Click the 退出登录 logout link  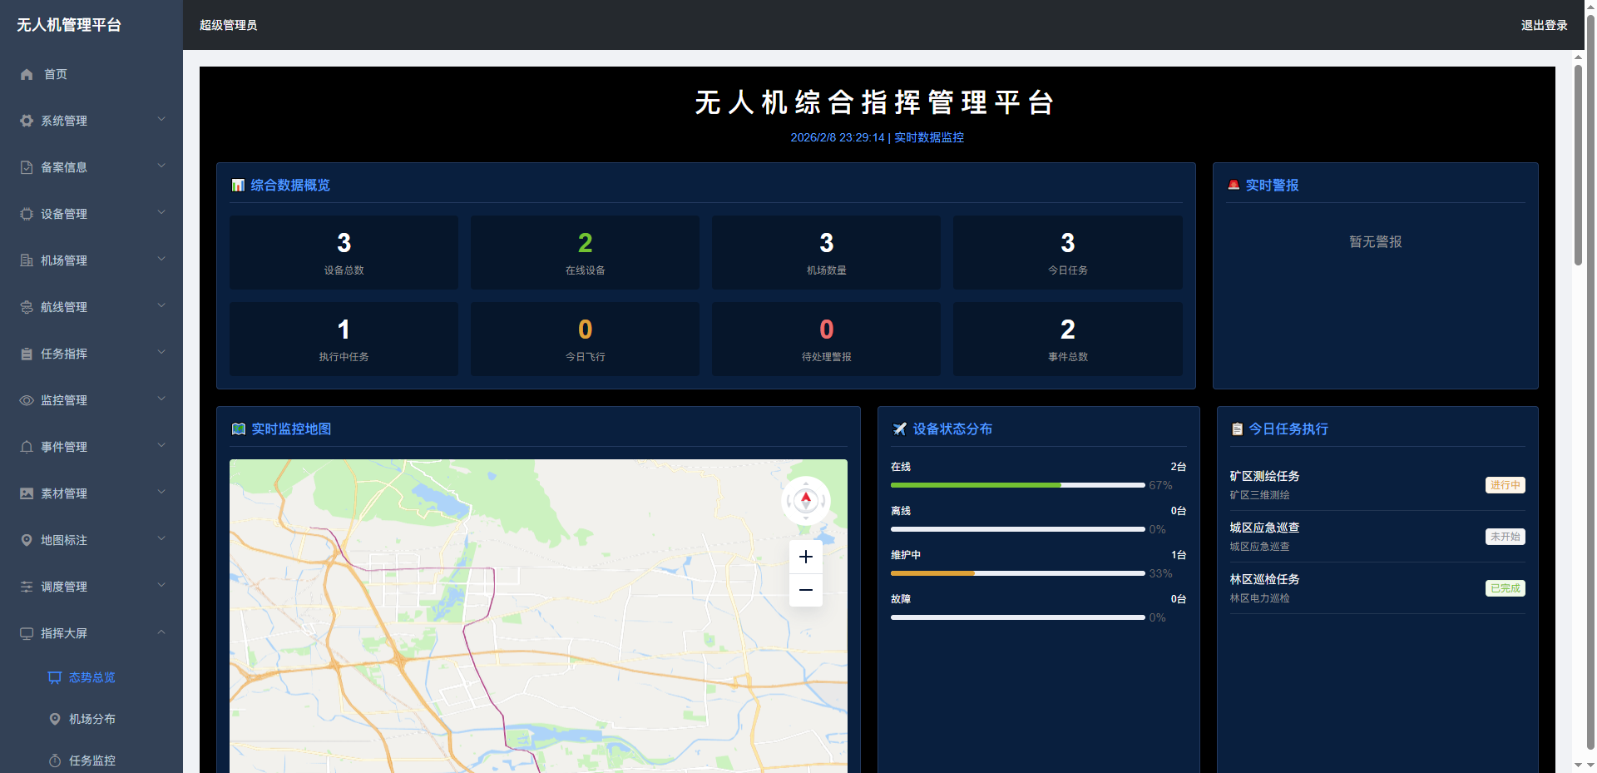coord(1544,25)
